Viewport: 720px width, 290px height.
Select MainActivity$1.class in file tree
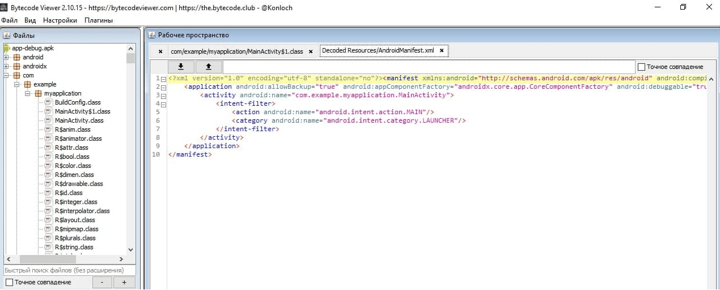point(82,111)
